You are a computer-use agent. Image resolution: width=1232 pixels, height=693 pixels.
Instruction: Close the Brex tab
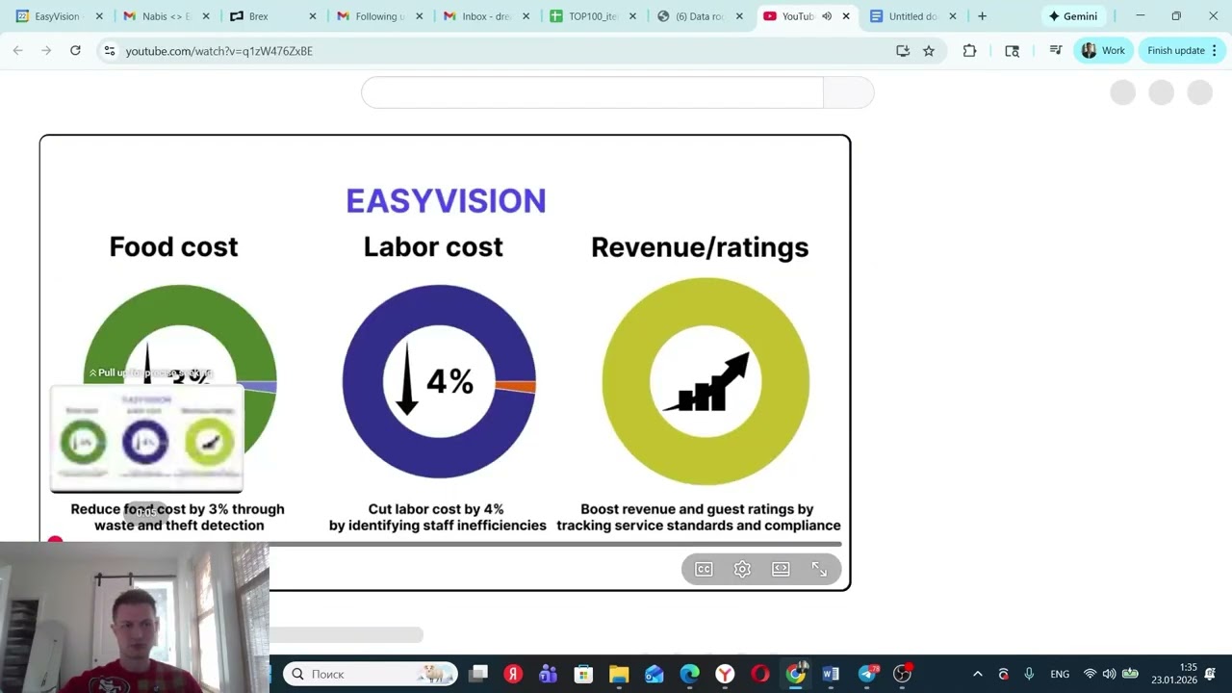click(313, 16)
